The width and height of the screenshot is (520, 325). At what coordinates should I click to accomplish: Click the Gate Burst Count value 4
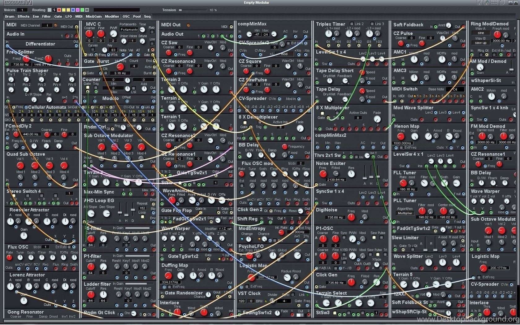[x=134, y=66]
